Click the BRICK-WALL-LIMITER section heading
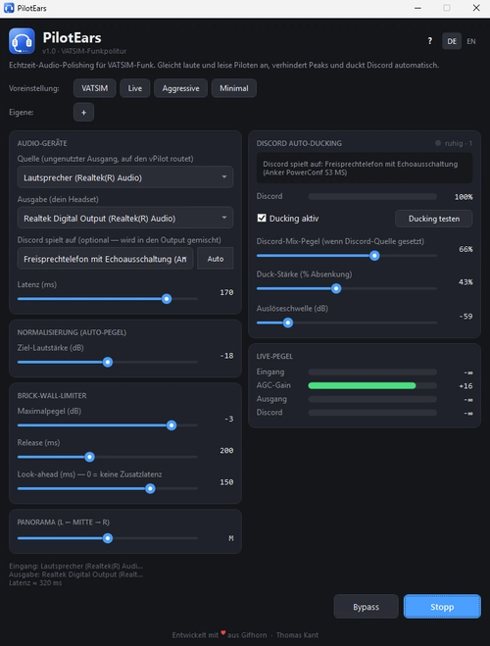Screen dimensions: 490x646 coord(52,395)
